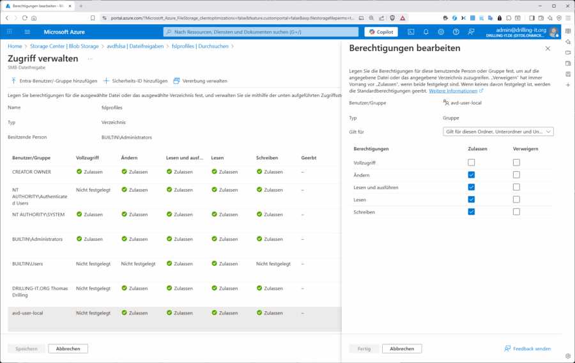Check Vollzugriff Verweigern checkbox
The image size is (575, 363).
coord(516,162)
